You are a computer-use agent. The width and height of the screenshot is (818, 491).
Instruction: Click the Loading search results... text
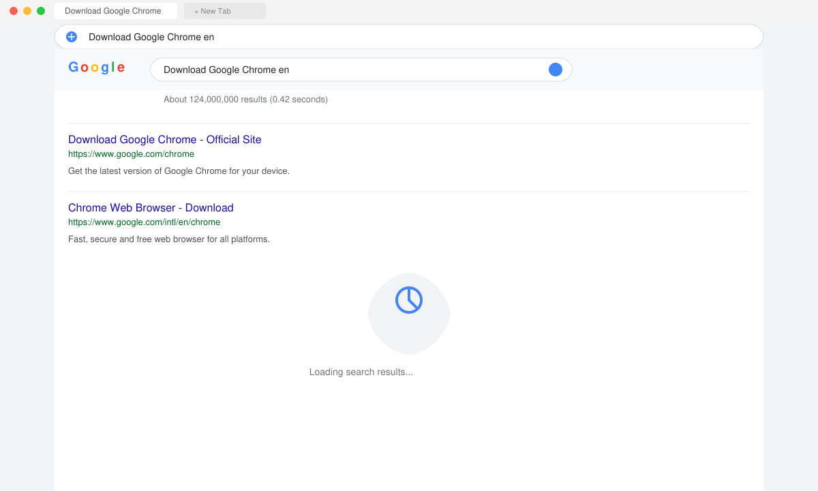(361, 372)
